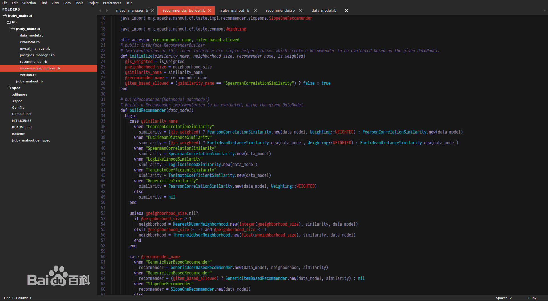The image size is (548, 301).
Task: Open the Goto menu
Action: coord(67,3)
